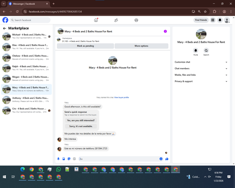The image size is (235, 188).
Task: Open Windows notification center icon
Action: (x=229, y=177)
